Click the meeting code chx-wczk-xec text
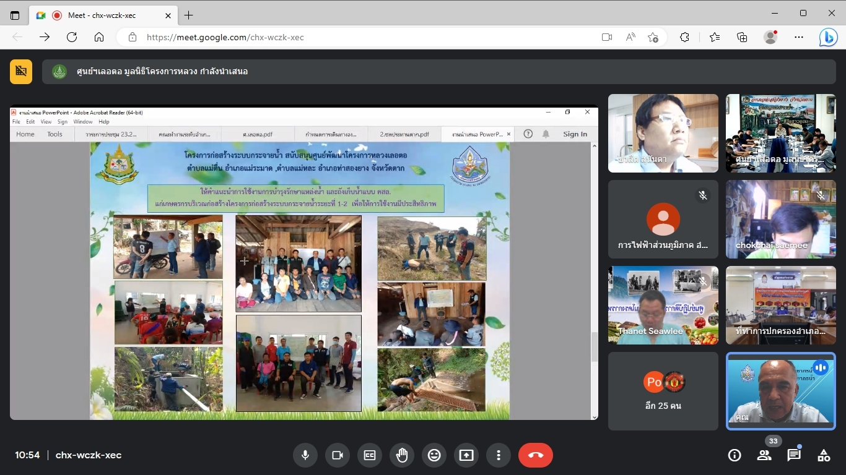The image size is (846, 475). [89, 455]
